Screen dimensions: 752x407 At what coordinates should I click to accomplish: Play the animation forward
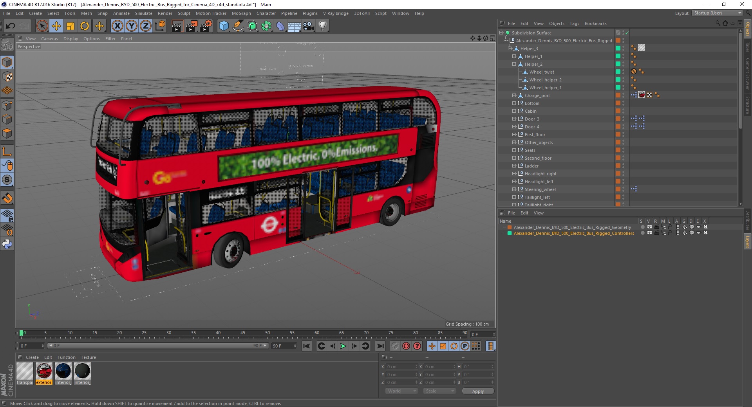[x=343, y=346]
